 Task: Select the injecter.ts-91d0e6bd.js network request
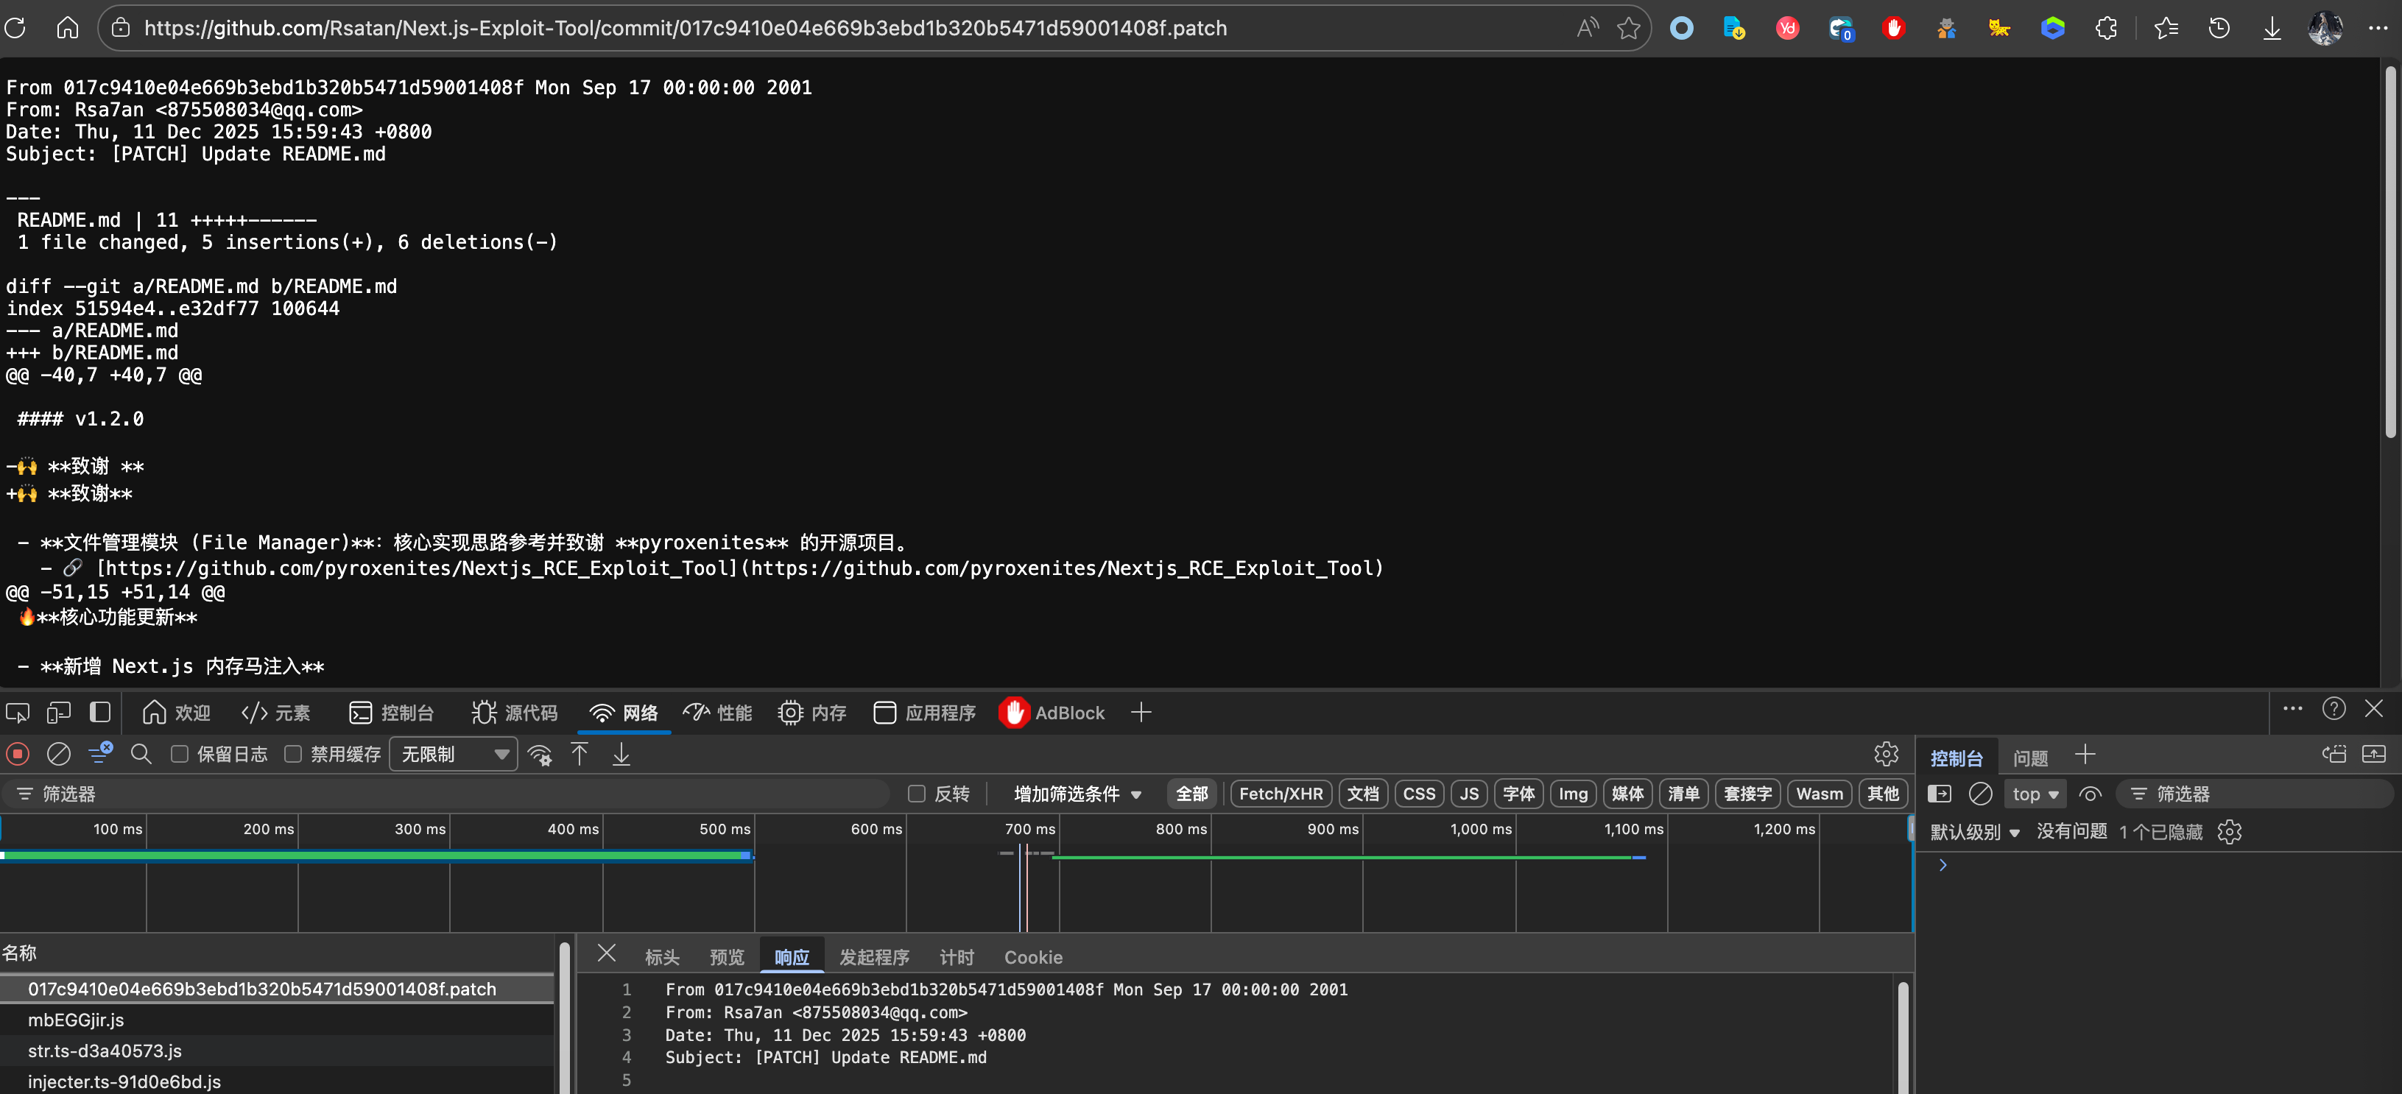click(x=278, y=1081)
